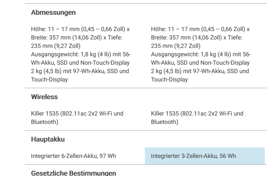The width and height of the screenshot is (267, 176).
Task: Click right column 235 mm (9,27 Zoll) text
Action: coord(176,46)
